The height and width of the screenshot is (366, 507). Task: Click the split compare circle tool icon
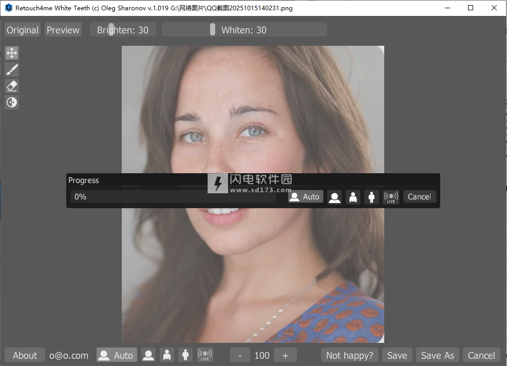(12, 102)
